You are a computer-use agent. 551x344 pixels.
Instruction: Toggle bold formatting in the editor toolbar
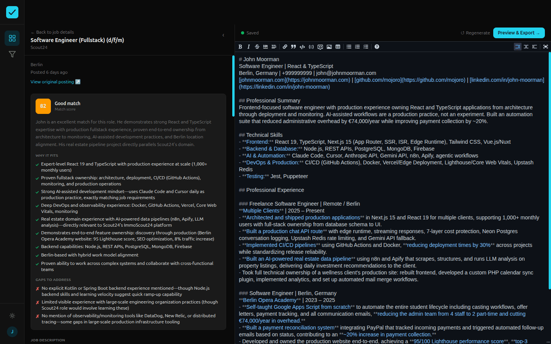point(240,47)
